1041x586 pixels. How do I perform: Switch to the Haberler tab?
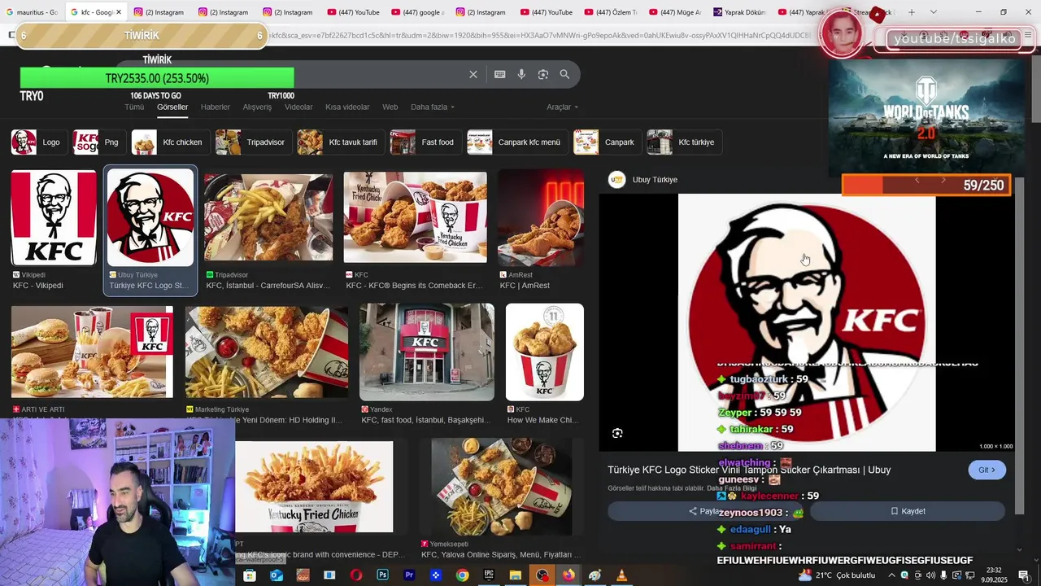(x=216, y=107)
